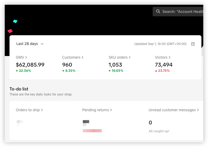
Task: Click the search input field
Action: [182, 12]
